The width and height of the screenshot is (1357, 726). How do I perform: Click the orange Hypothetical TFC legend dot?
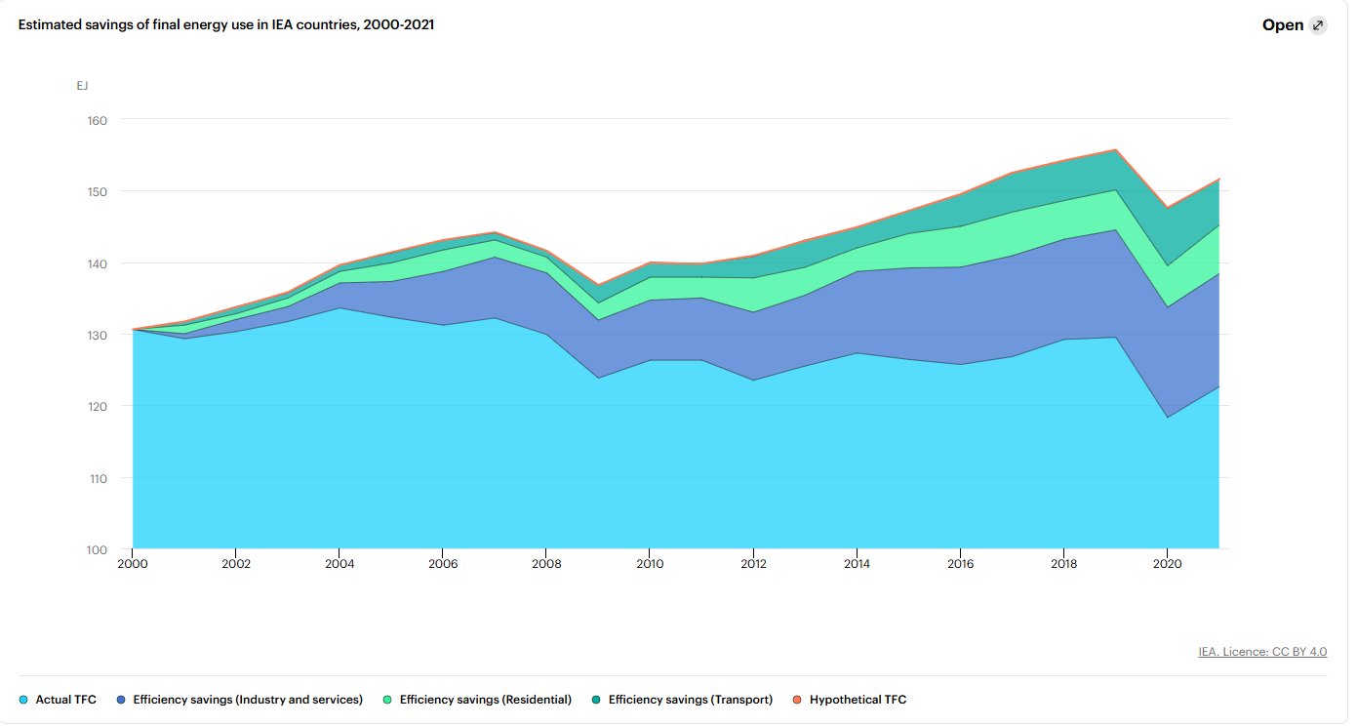[x=797, y=700]
